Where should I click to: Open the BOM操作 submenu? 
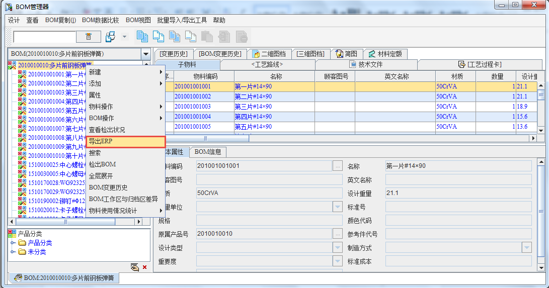coord(125,118)
